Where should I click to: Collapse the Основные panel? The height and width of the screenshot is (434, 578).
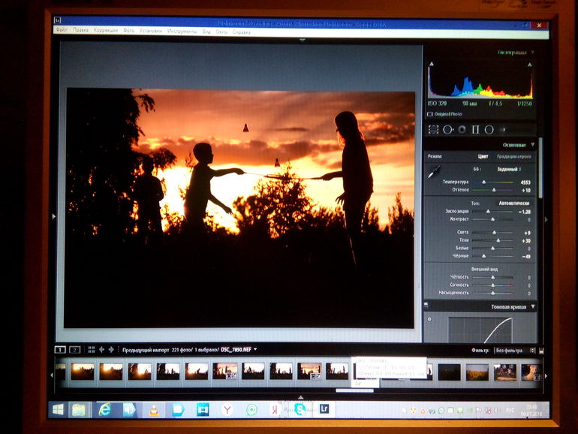533,145
